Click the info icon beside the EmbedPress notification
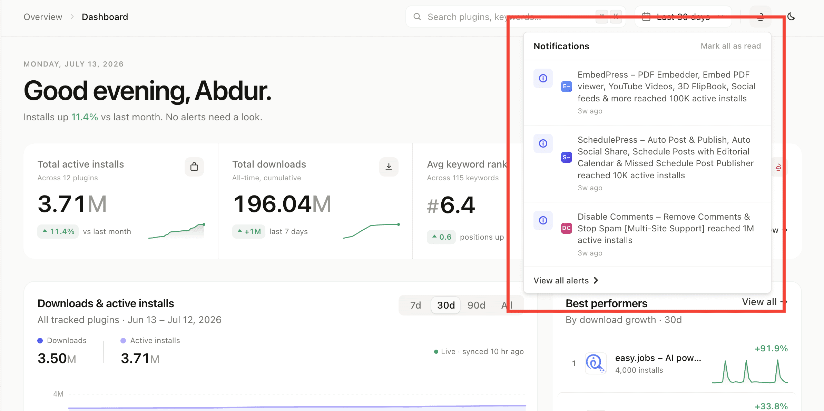 pos(543,78)
